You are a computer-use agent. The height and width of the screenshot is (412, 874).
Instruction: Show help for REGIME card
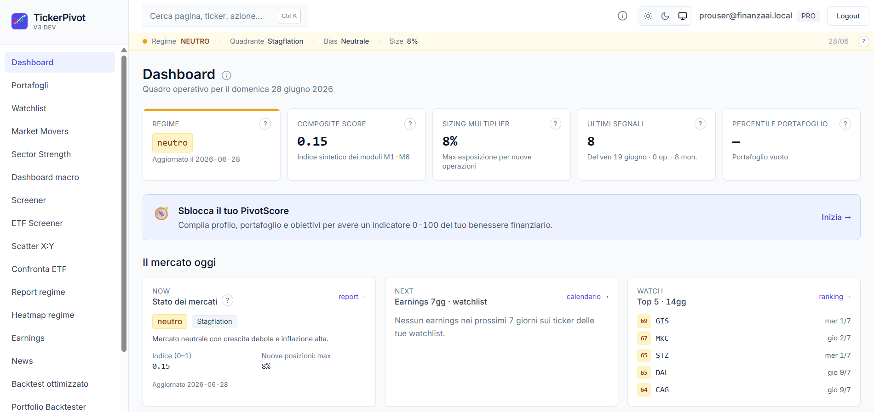pos(265,124)
